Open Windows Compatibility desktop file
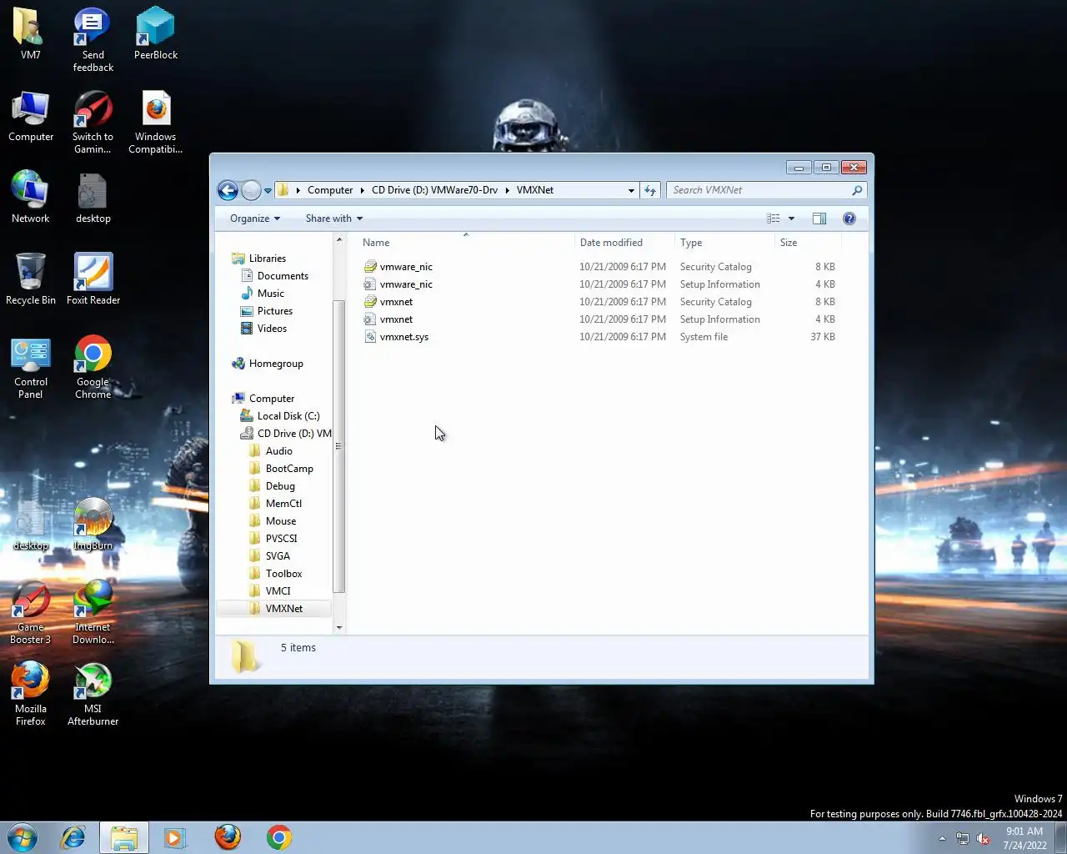The width and height of the screenshot is (1067, 854). [155, 123]
